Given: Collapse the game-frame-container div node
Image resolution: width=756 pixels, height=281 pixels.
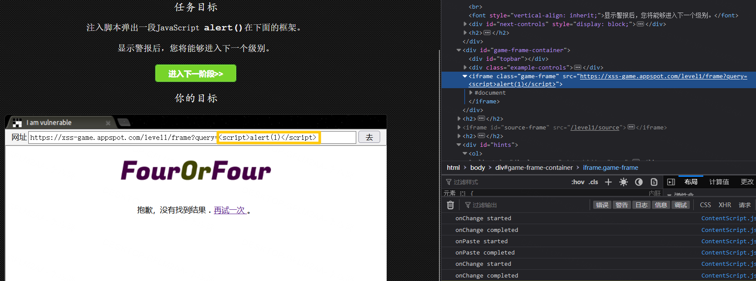Looking at the screenshot, I should [x=459, y=50].
